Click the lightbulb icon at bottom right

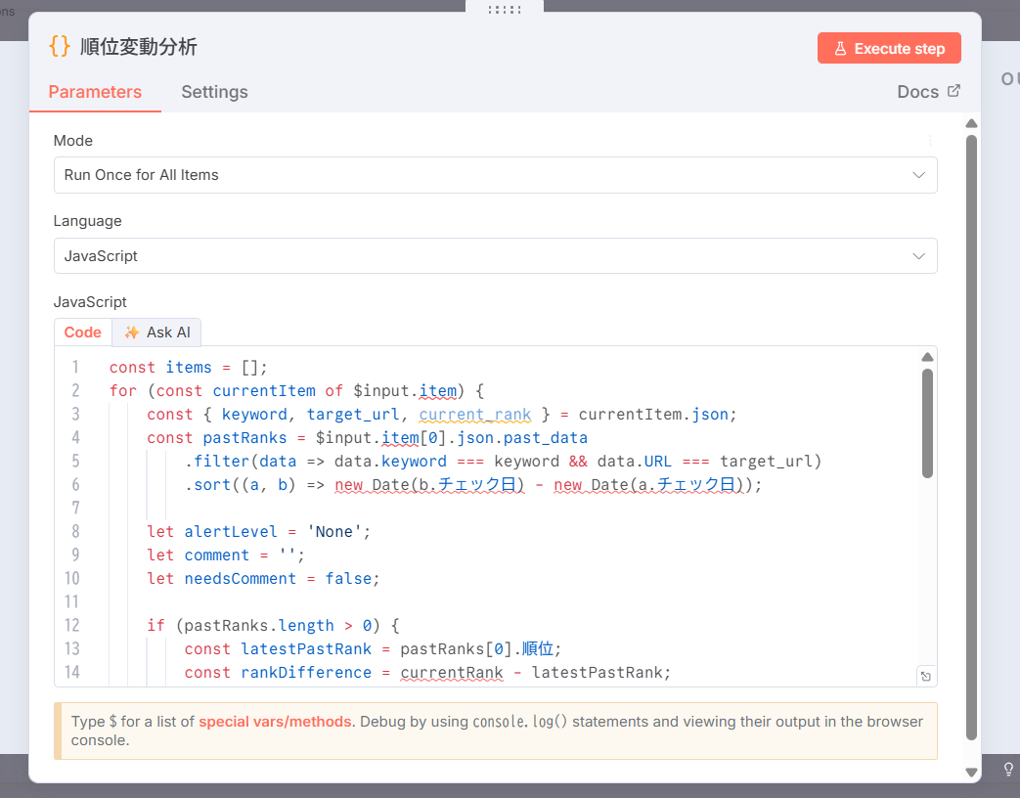coord(1008,770)
